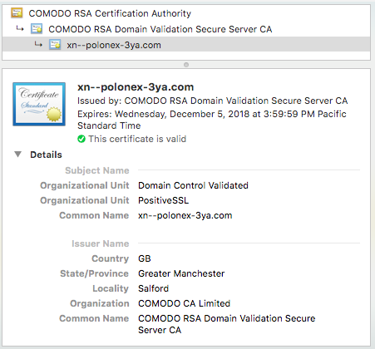Click the Country value 'GB'
375x349 pixels.
(x=145, y=258)
